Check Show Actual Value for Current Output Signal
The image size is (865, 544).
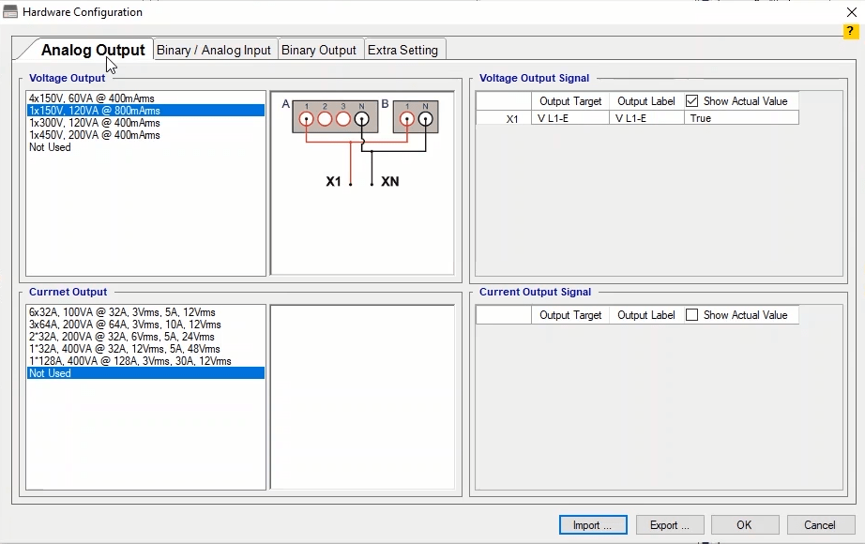pyautogui.click(x=692, y=315)
